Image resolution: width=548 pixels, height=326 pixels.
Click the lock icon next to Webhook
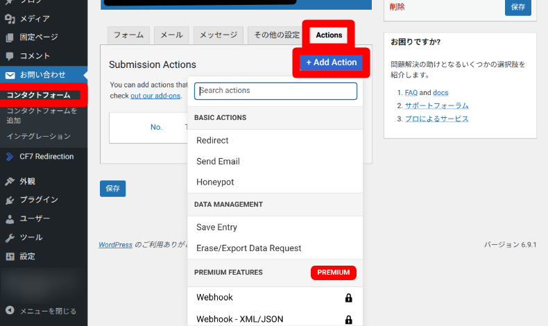point(348,298)
